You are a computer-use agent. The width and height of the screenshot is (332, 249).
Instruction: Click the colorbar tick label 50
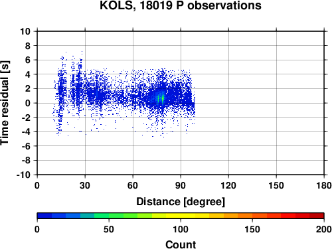(x=109, y=229)
